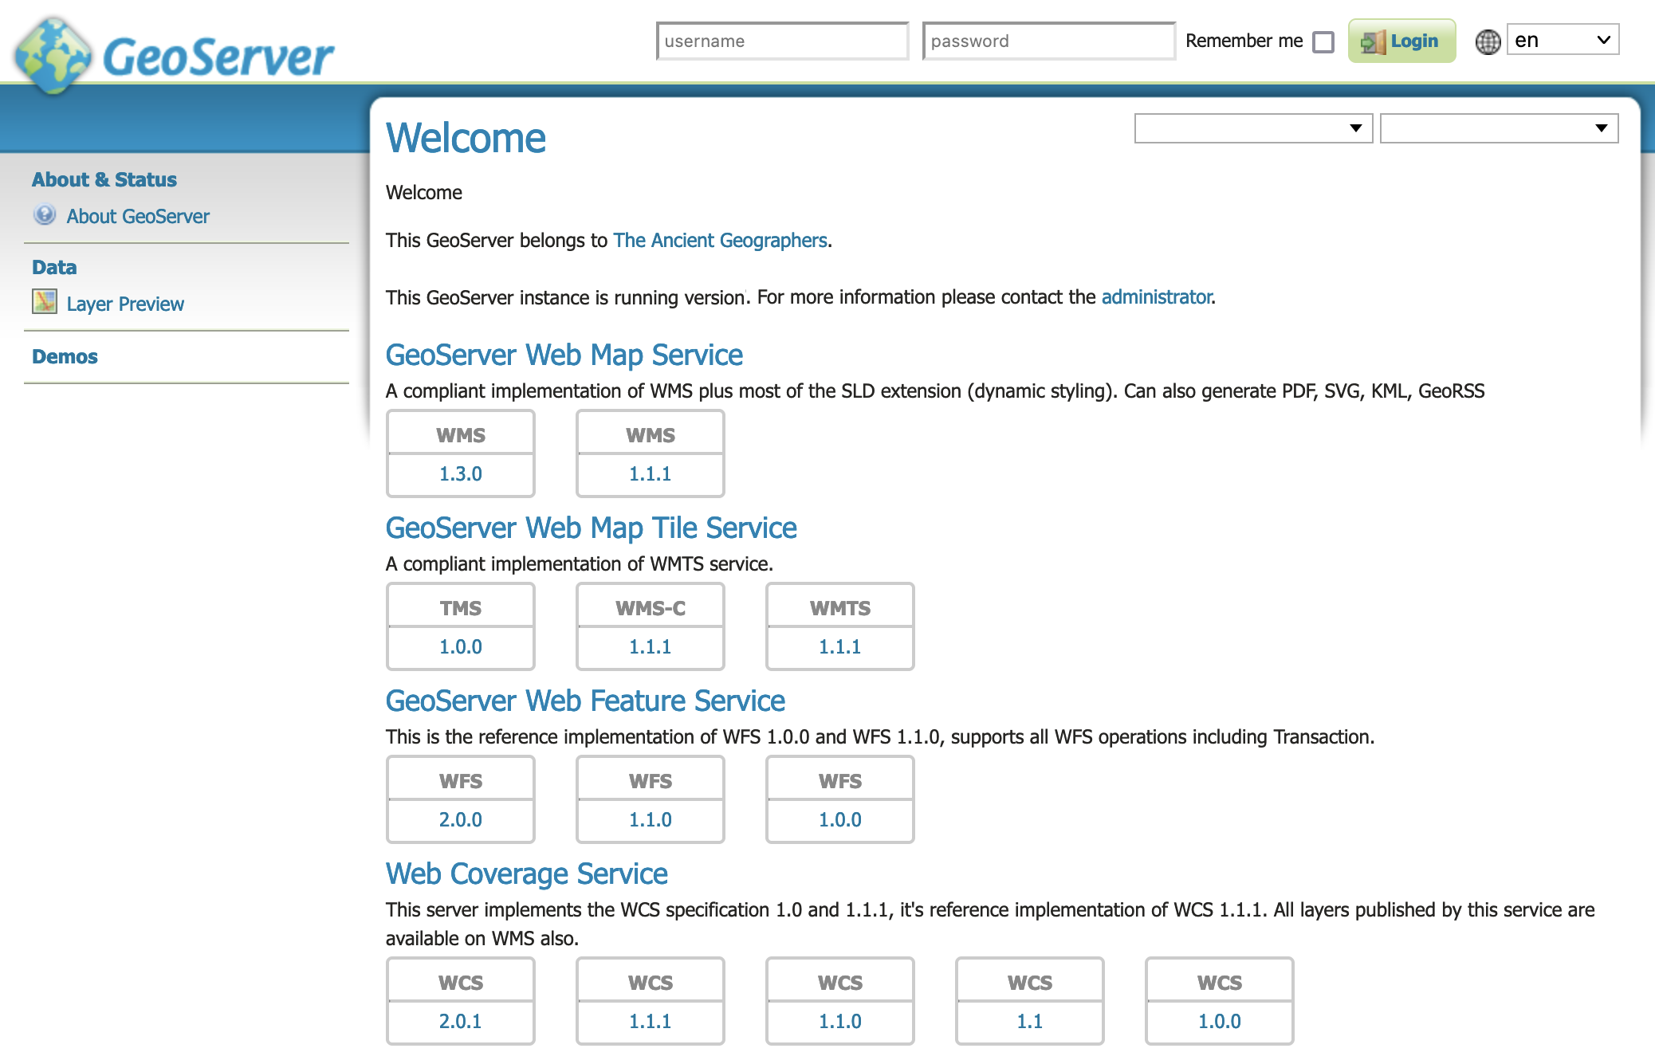Click the language globe icon
Viewport: 1655px width, 1060px height.
1486,42
